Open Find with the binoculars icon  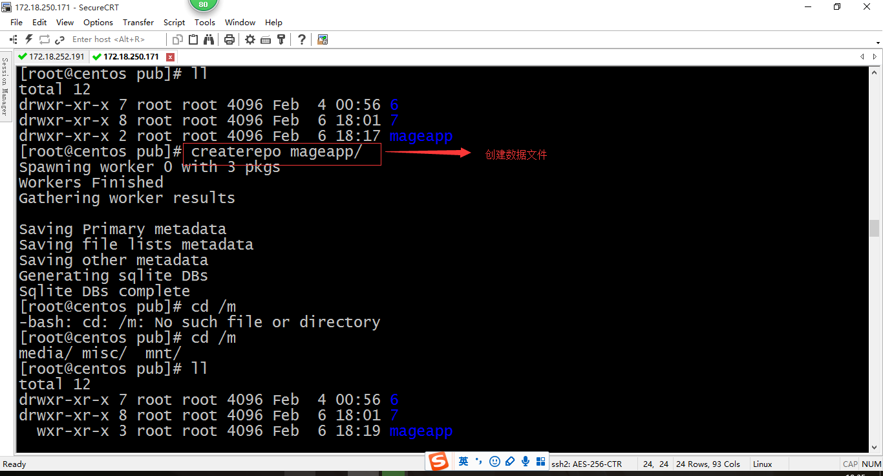point(209,39)
